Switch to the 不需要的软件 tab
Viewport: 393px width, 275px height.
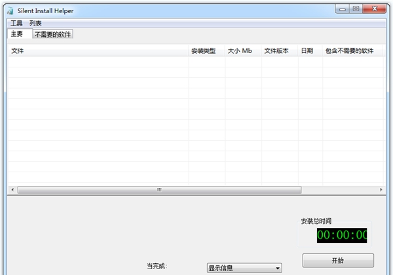coord(53,34)
